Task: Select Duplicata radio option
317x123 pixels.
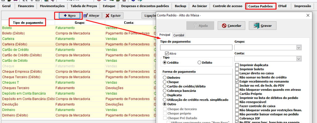Action: point(165,95)
